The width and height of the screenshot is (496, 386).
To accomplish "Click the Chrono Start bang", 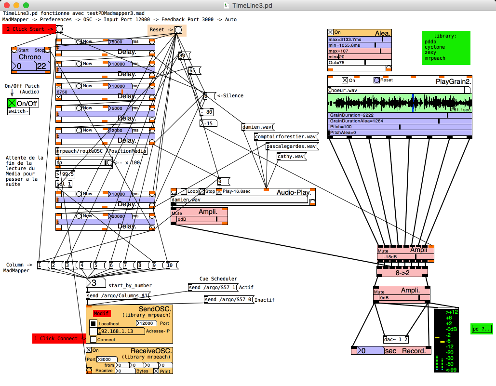I will (14, 50).
